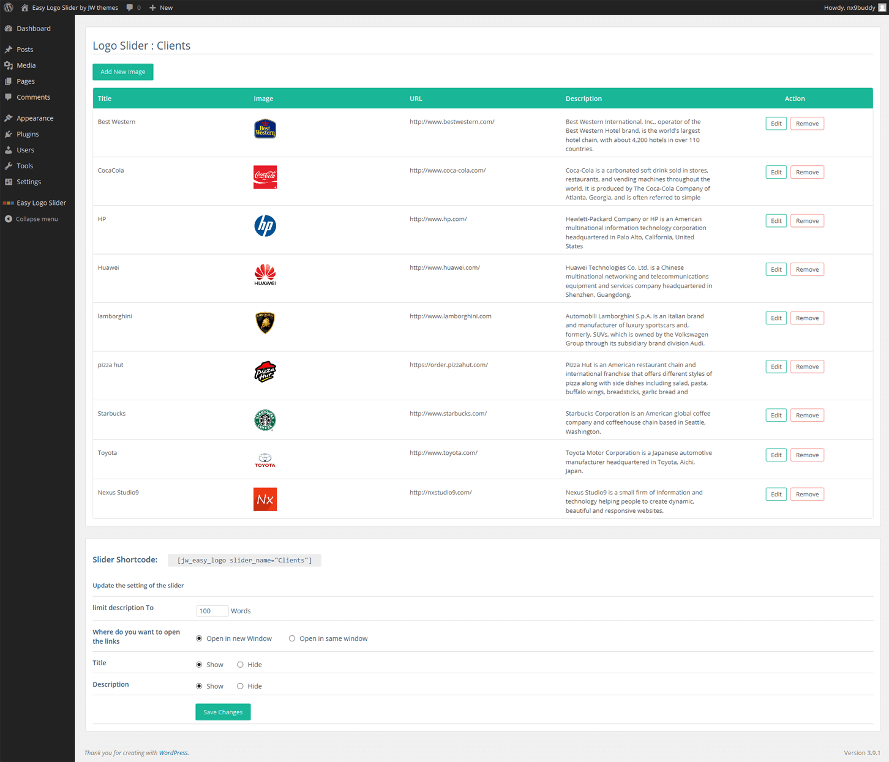Select Hide radio for Title setting

[x=240, y=665]
